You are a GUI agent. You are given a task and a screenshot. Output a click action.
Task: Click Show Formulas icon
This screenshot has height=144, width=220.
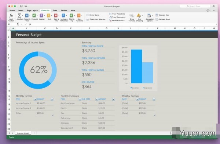coord(132,16)
